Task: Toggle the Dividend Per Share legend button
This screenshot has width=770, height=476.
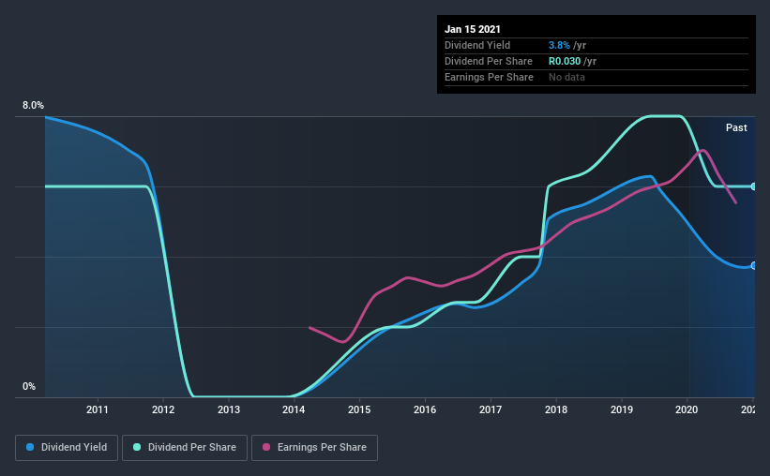Action: (185, 448)
